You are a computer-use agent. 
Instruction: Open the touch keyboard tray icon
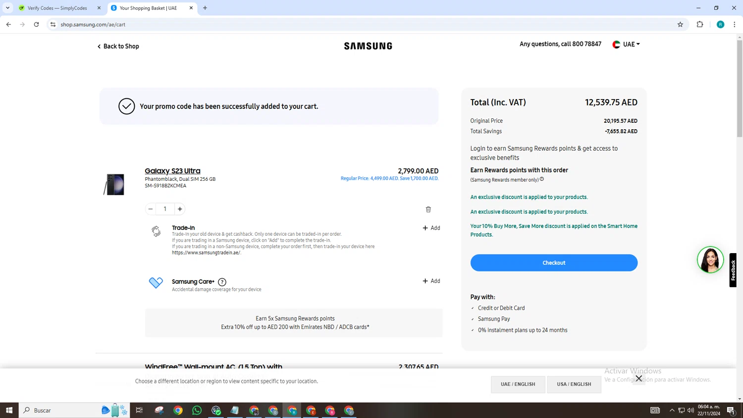(655, 410)
